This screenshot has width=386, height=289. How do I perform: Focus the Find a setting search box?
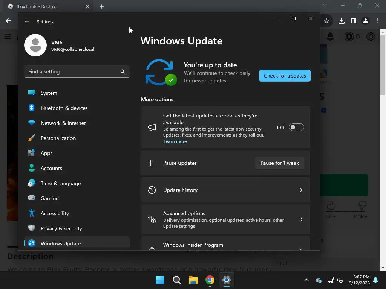(77, 71)
